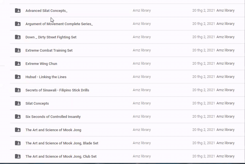Select The Art and Science of Mook Jong title

[x=53, y=130]
